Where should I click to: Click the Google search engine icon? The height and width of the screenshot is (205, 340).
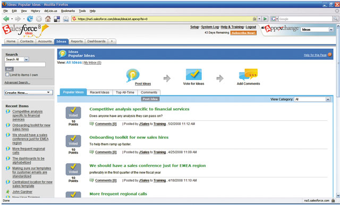point(273,19)
